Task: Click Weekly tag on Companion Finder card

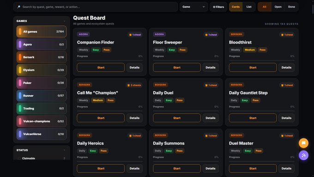Action: click(x=83, y=50)
